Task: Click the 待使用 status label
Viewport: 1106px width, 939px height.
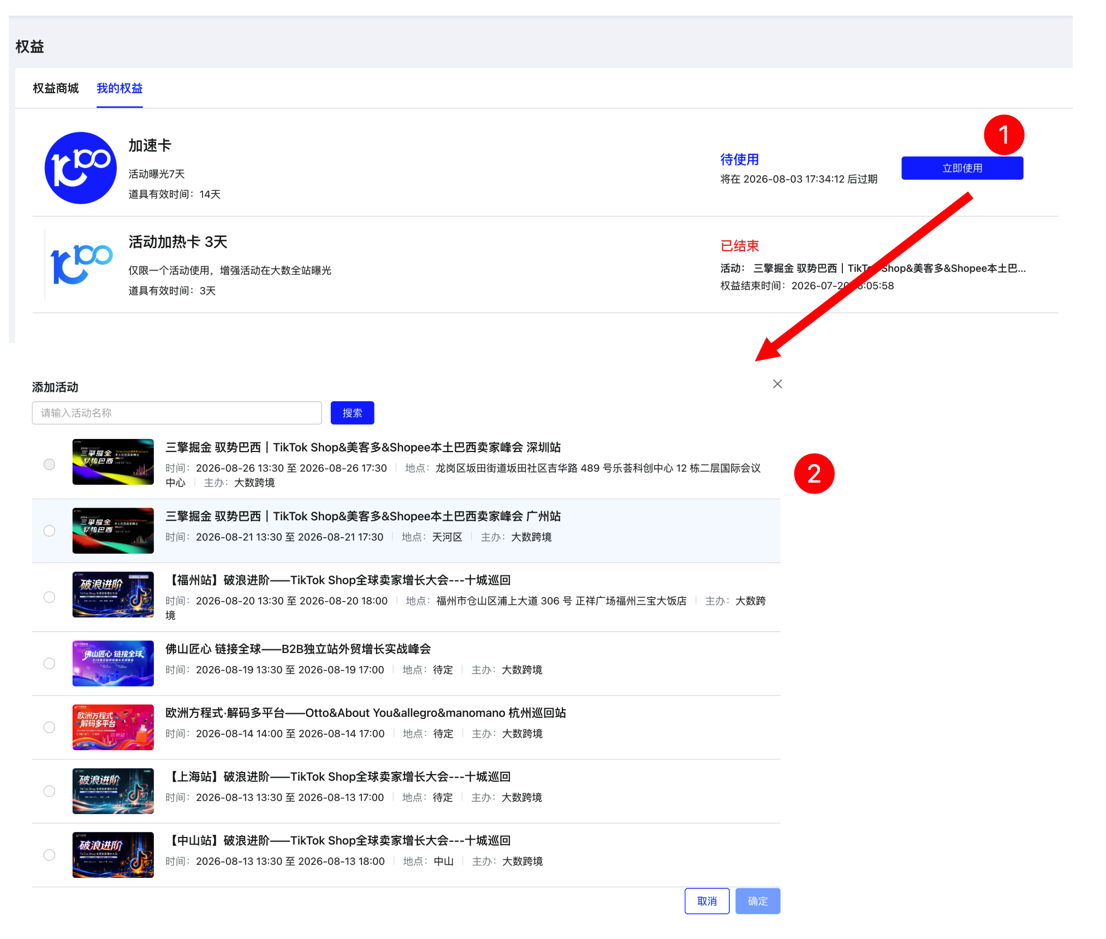Action: tap(740, 159)
